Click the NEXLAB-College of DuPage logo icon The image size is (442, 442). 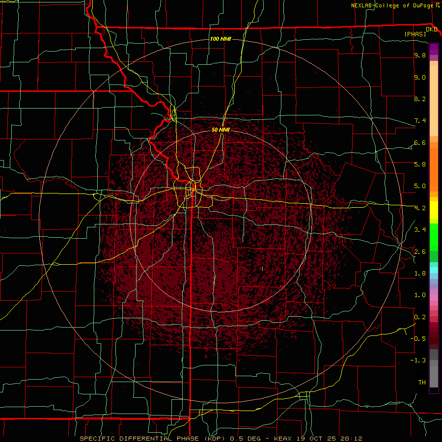point(438,5)
